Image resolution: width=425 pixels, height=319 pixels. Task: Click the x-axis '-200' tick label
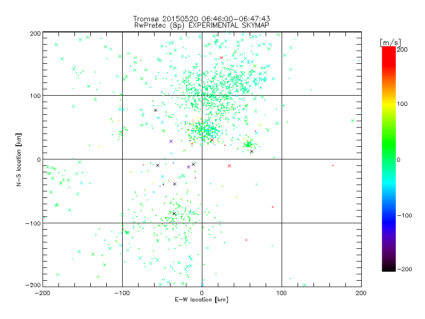(42, 293)
